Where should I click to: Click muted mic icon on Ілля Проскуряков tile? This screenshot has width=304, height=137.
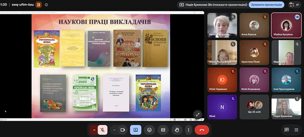[x=297, y=71]
